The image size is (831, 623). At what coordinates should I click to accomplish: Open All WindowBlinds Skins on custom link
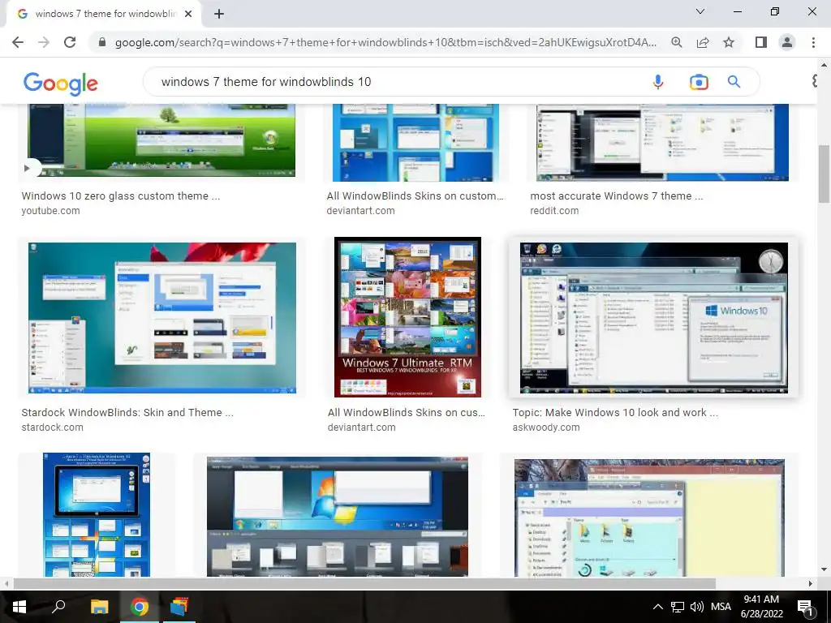(415, 196)
